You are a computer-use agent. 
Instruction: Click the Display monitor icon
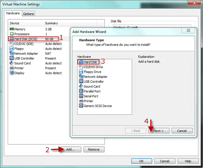click(x=12, y=73)
